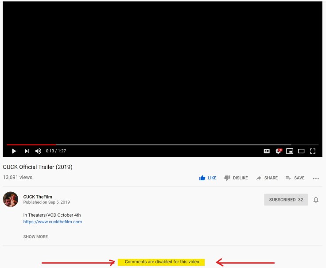Mute the video volume
This screenshot has height=268, width=326.
[x=39, y=151]
